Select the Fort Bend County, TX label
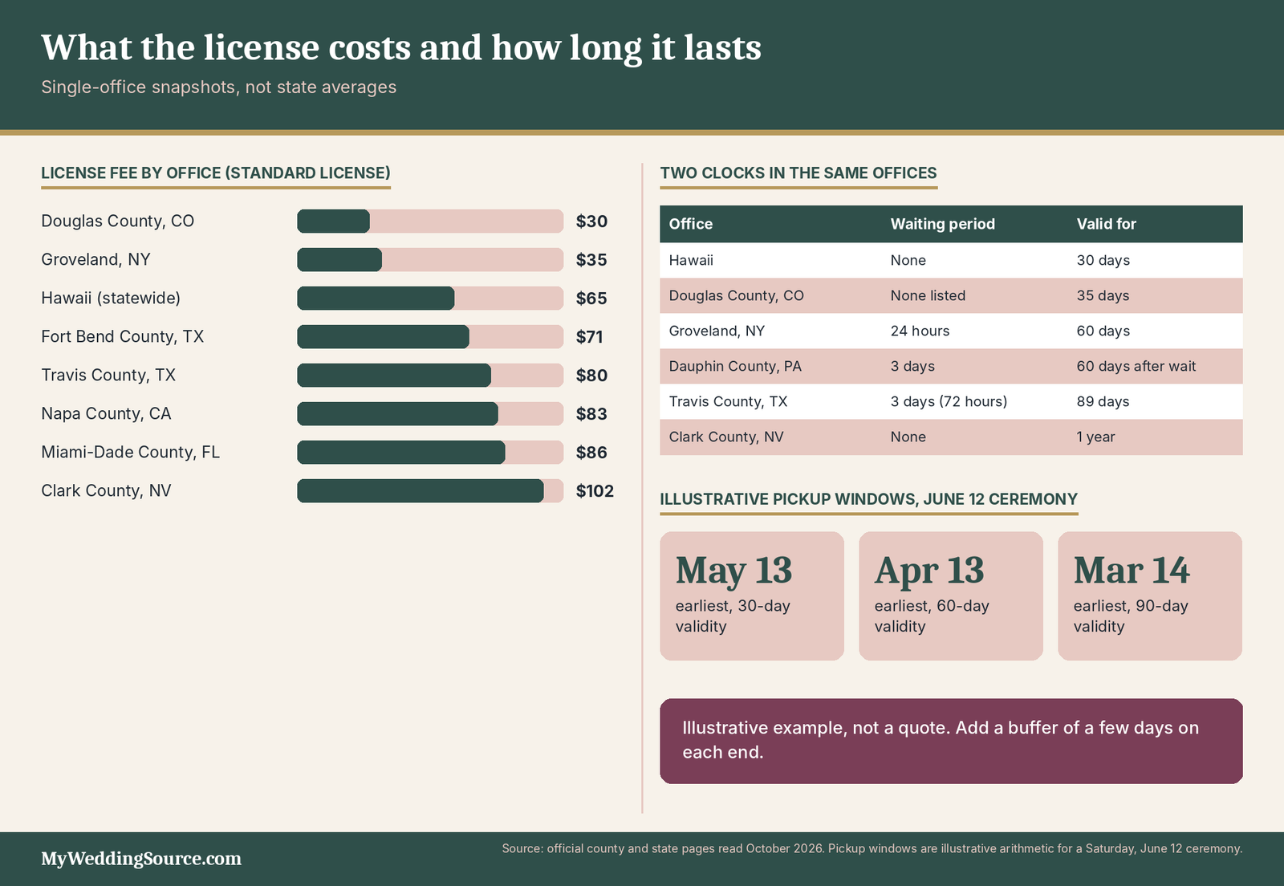The height and width of the screenshot is (886, 1284). 122,336
